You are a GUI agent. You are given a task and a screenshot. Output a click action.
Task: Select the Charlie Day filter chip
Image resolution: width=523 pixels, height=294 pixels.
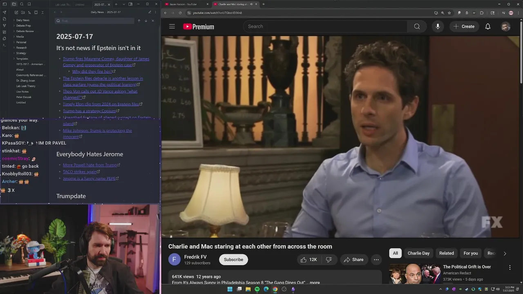418,253
